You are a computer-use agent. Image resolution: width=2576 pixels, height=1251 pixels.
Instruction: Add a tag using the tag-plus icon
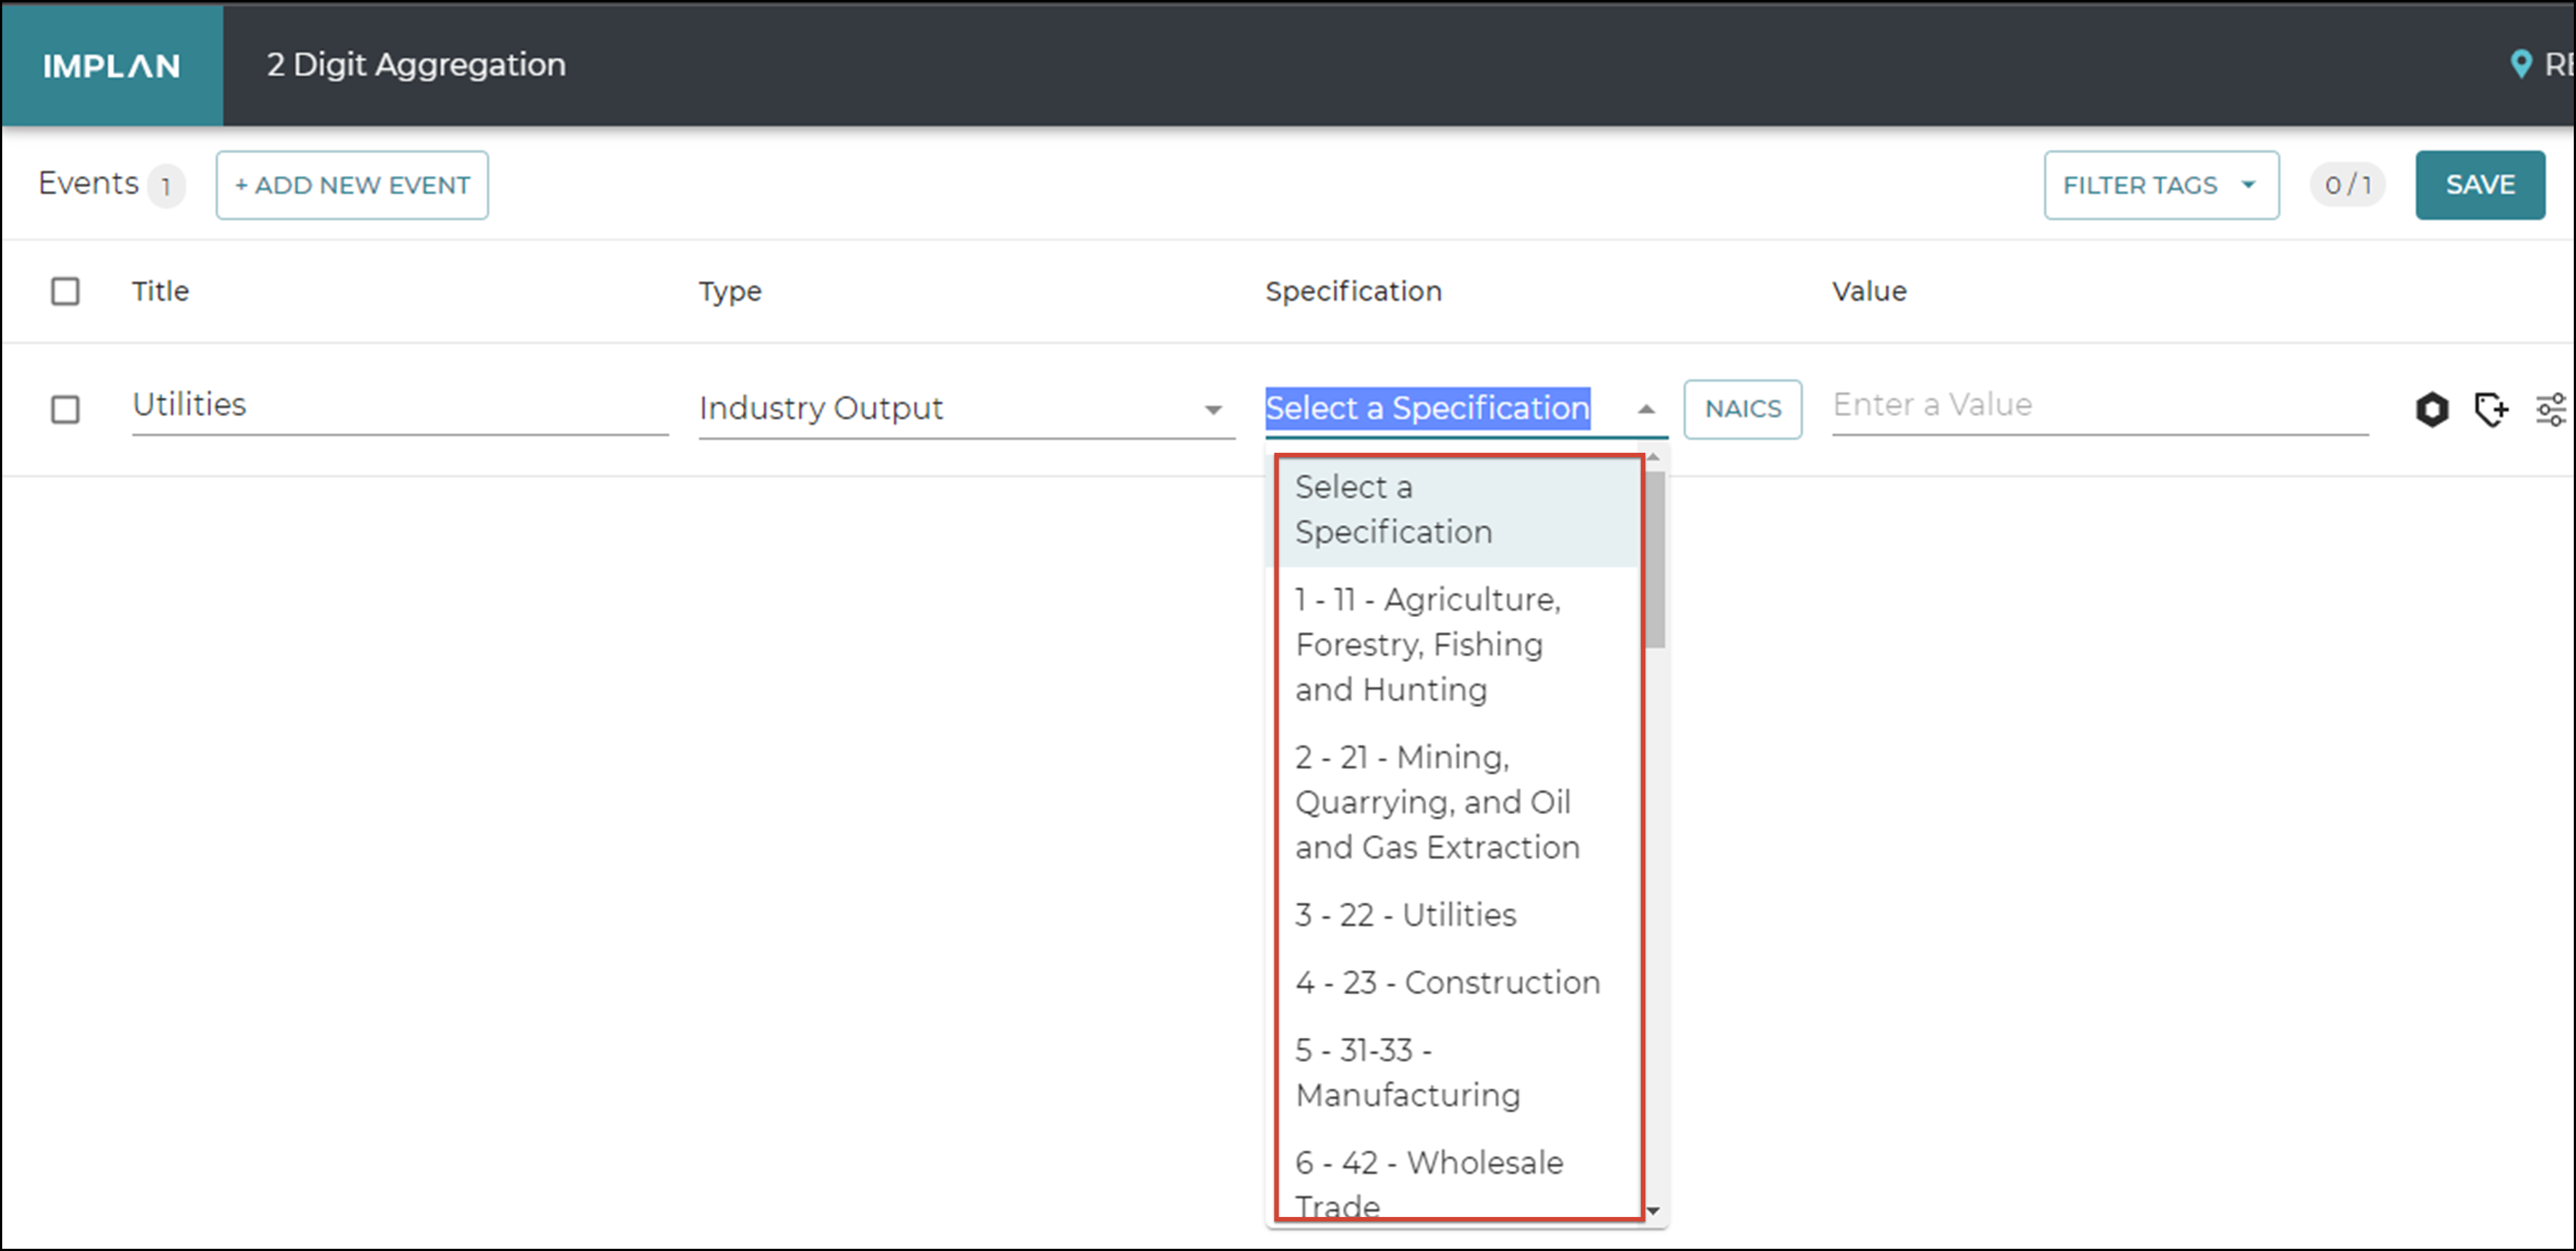(2492, 409)
